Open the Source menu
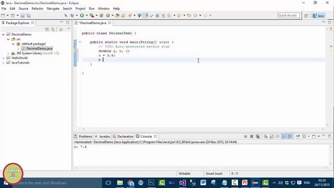 point(23,8)
